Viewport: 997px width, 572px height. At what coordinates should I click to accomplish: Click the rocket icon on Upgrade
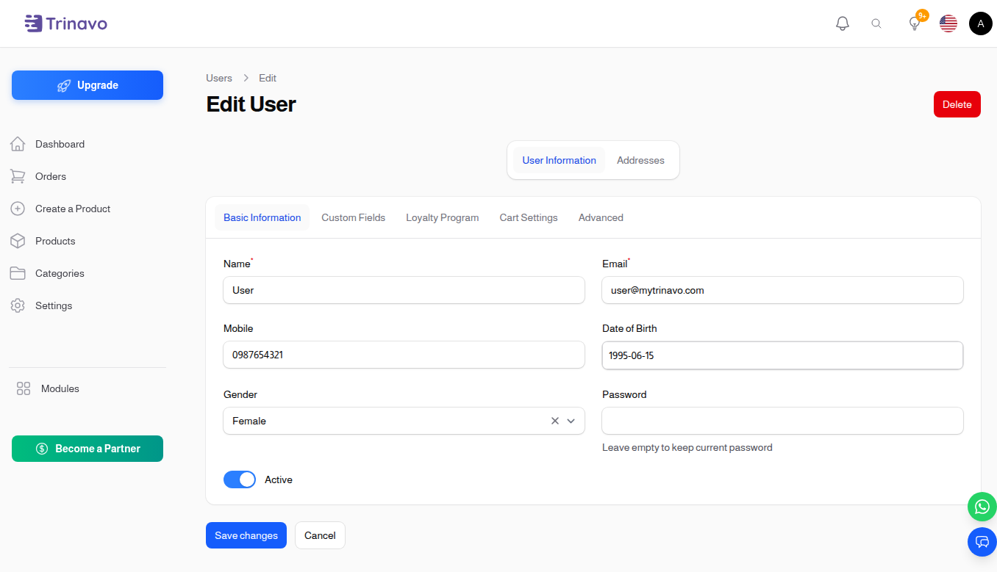(64, 85)
